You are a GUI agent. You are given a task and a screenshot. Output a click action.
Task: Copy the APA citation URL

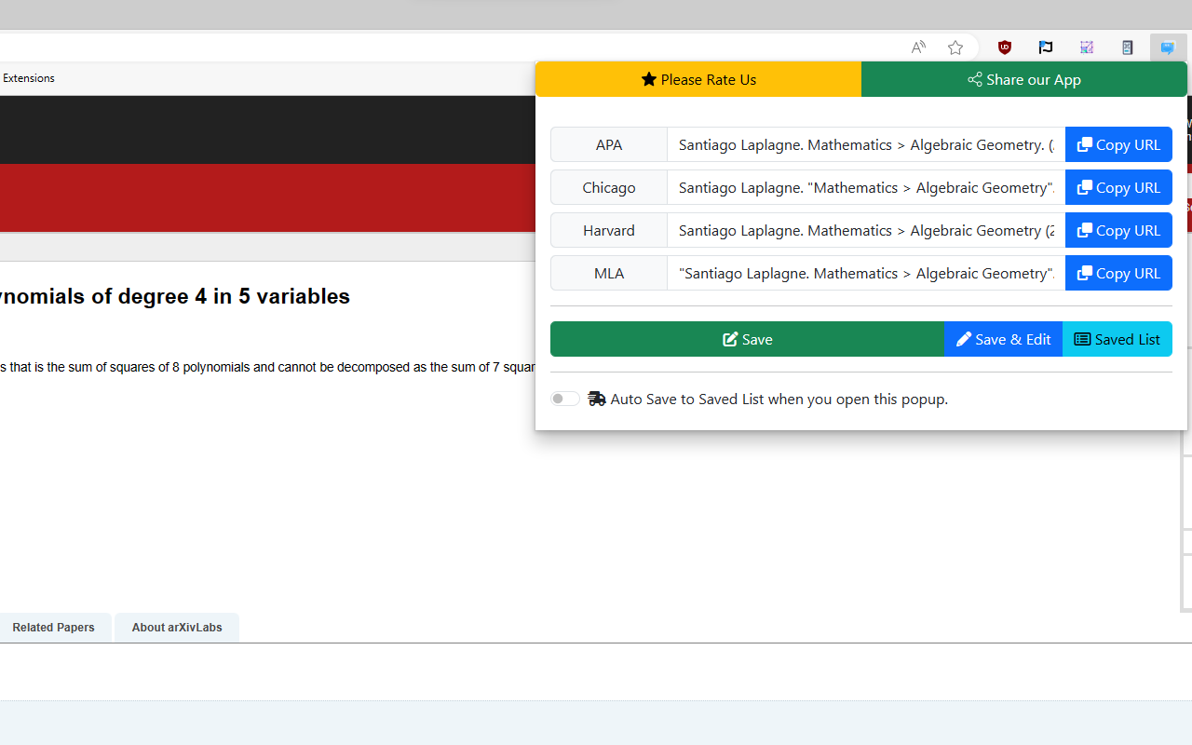1118,144
